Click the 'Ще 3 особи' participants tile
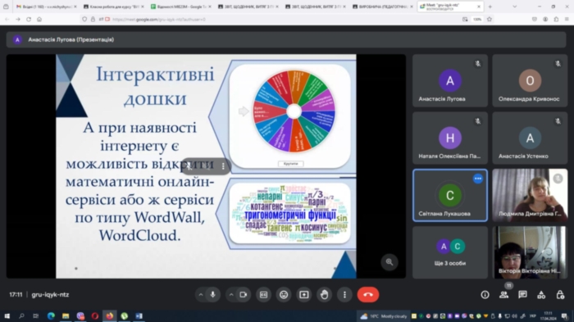 450,252
